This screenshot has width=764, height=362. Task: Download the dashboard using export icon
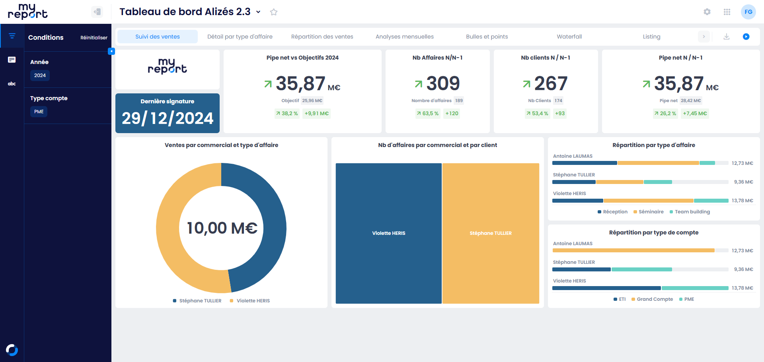tap(726, 37)
